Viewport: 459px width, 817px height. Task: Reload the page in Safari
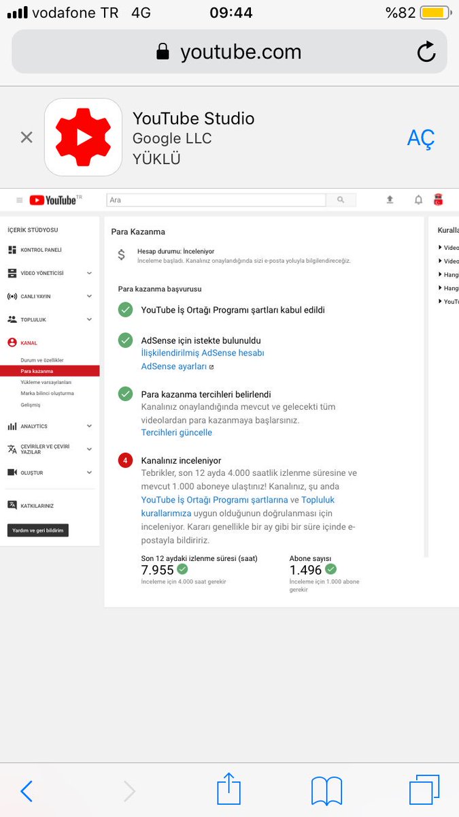[x=426, y=52]
